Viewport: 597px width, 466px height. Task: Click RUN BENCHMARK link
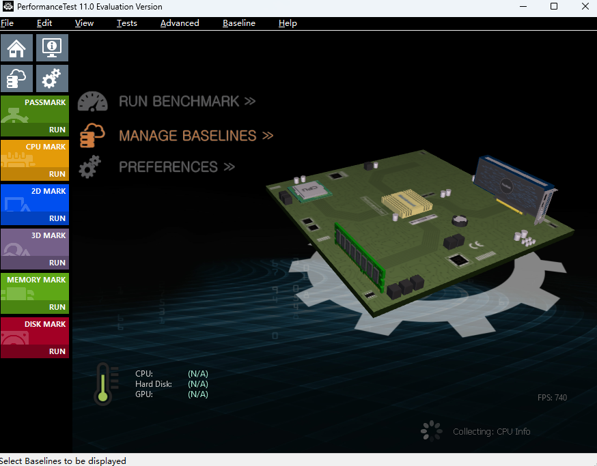(187, 102)
